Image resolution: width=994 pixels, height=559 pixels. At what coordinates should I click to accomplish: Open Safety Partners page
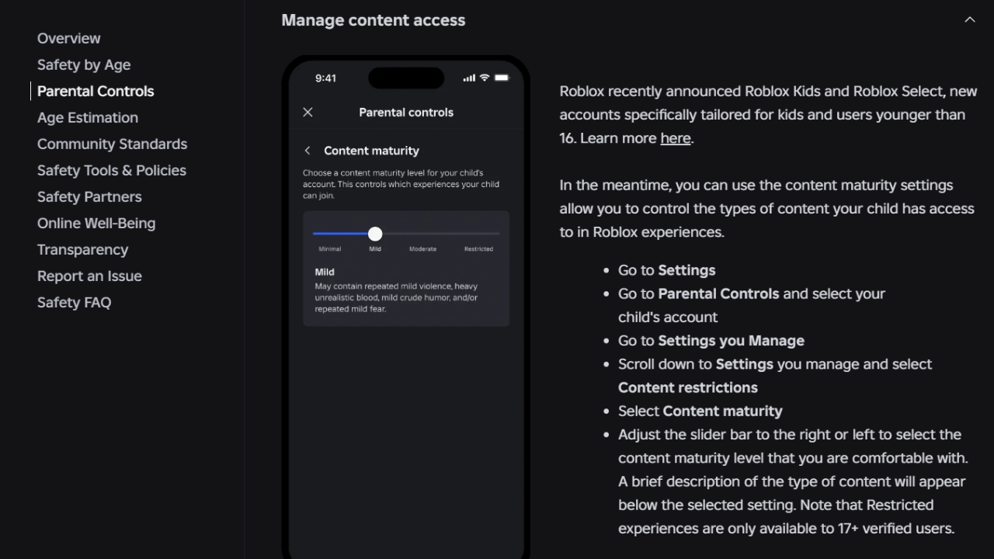(89, 196)
